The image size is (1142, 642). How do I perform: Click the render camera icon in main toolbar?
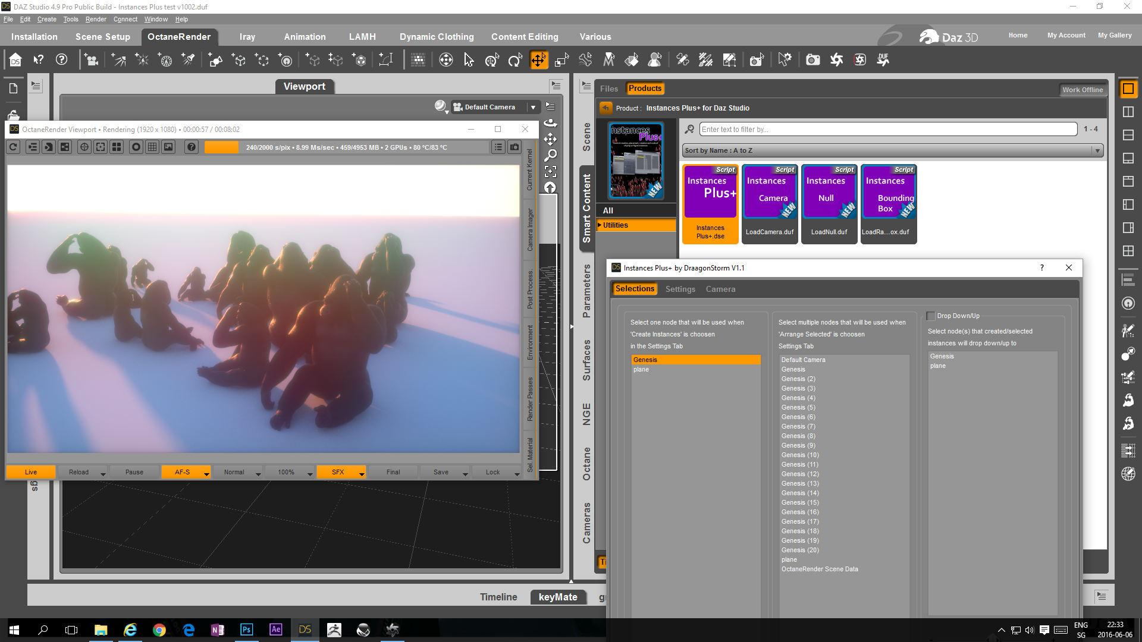point(812,59)
